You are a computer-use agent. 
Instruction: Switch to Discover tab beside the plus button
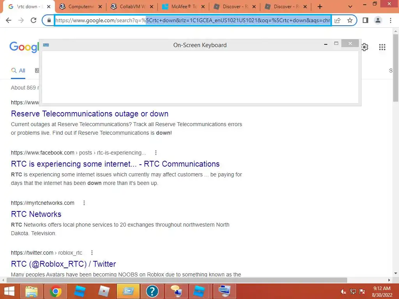[286, 7]
